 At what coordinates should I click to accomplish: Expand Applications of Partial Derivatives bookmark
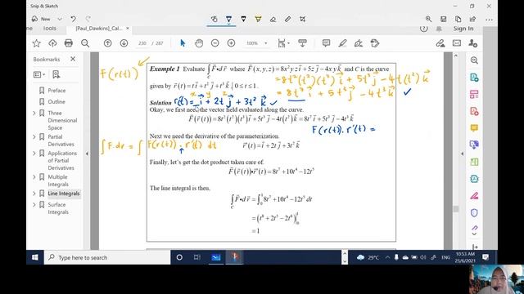[x=34, y=154]
